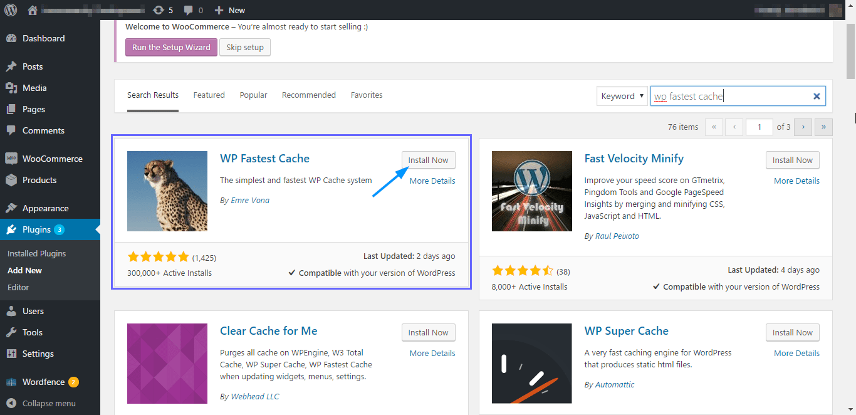Skip WooCommerce setup

(x=245, y=47)
